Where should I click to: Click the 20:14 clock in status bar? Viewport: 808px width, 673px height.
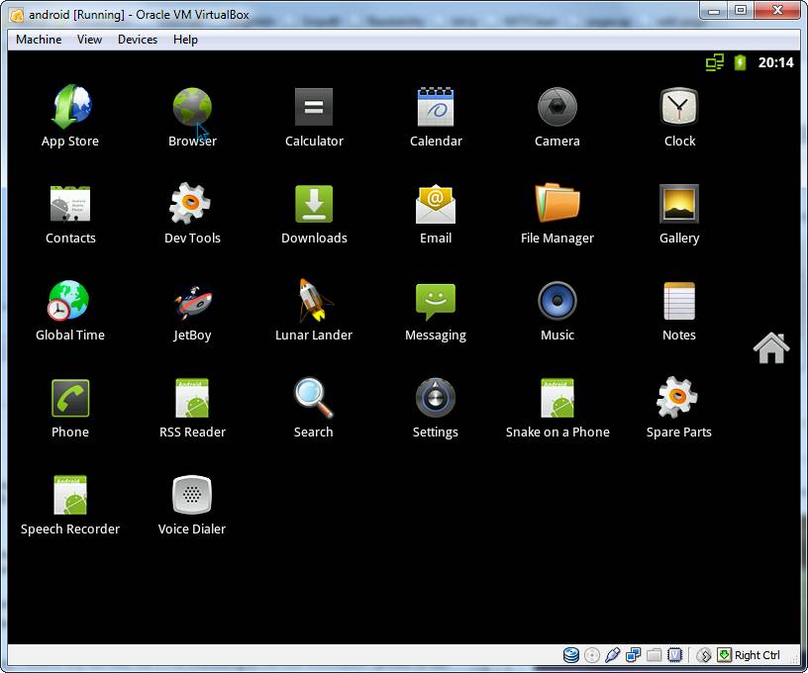tap(775, 62)
